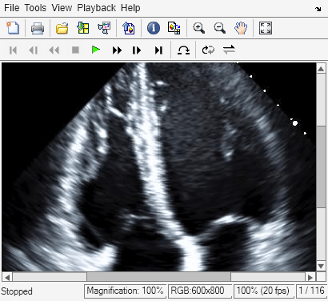Viewport: 328px width, 301px height.
Task: Start playback with green Play button
Action: pos(96,50)
